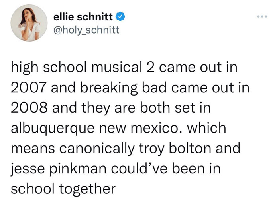Click the words 'school together' ending the tweet
Screen dimensions: 279x201
(63, 189)
